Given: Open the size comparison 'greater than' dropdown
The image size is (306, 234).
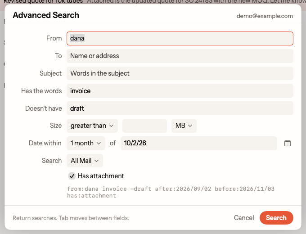Looking at the screenshot, I should coord(92,126).
